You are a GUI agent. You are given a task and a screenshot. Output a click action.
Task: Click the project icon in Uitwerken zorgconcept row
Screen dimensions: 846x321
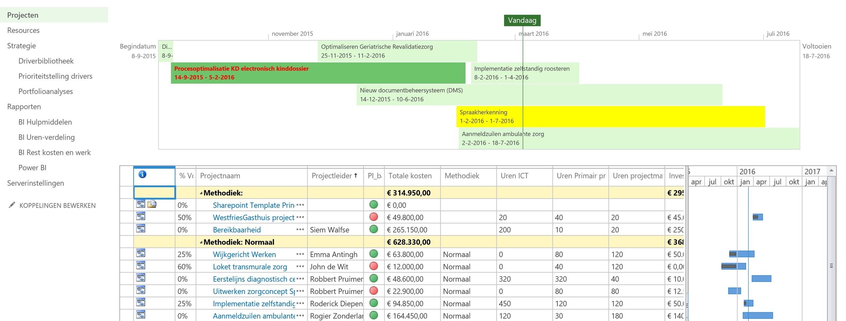(x=141, y=290)
